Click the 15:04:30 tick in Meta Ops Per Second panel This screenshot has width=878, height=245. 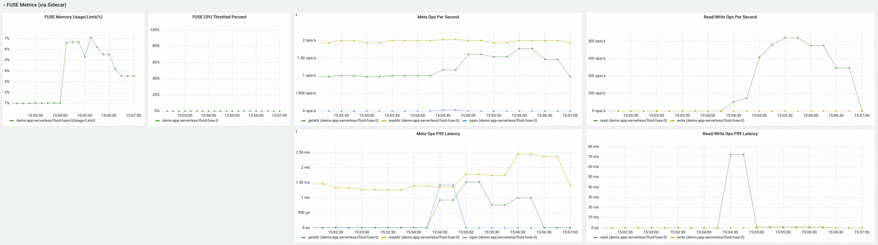click(443, 115)
